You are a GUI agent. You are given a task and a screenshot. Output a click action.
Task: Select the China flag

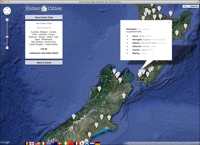pyautogui.click(x=72, y=143)
